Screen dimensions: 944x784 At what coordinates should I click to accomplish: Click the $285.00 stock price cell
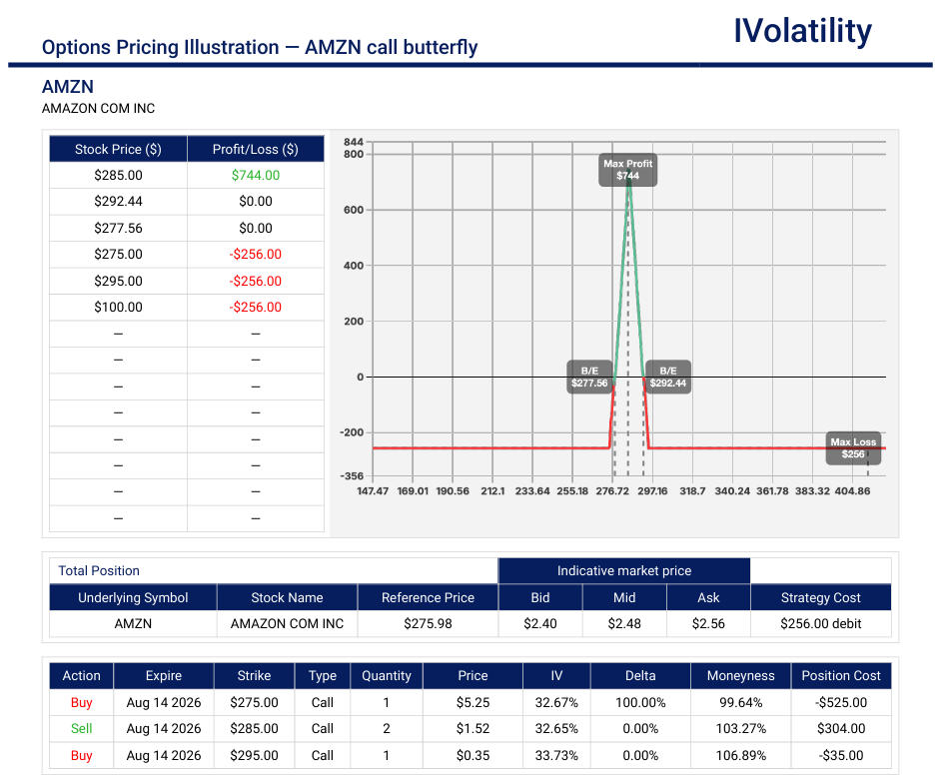[118, 175]
